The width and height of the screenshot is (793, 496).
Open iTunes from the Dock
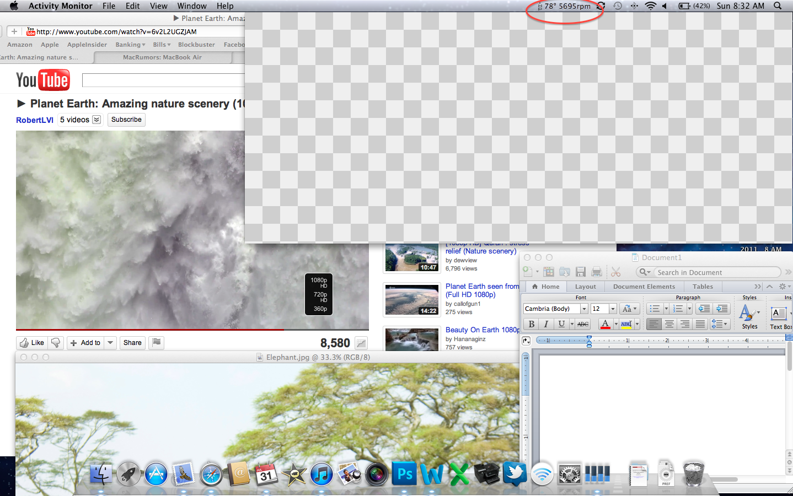[x=322, y=474]
